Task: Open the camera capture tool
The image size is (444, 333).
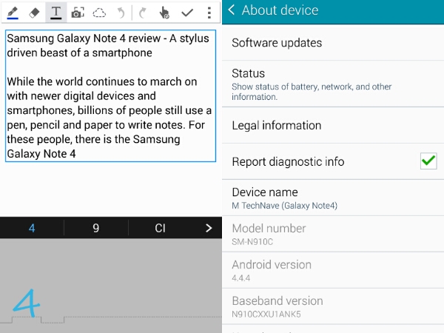Action: click(78, 13)
